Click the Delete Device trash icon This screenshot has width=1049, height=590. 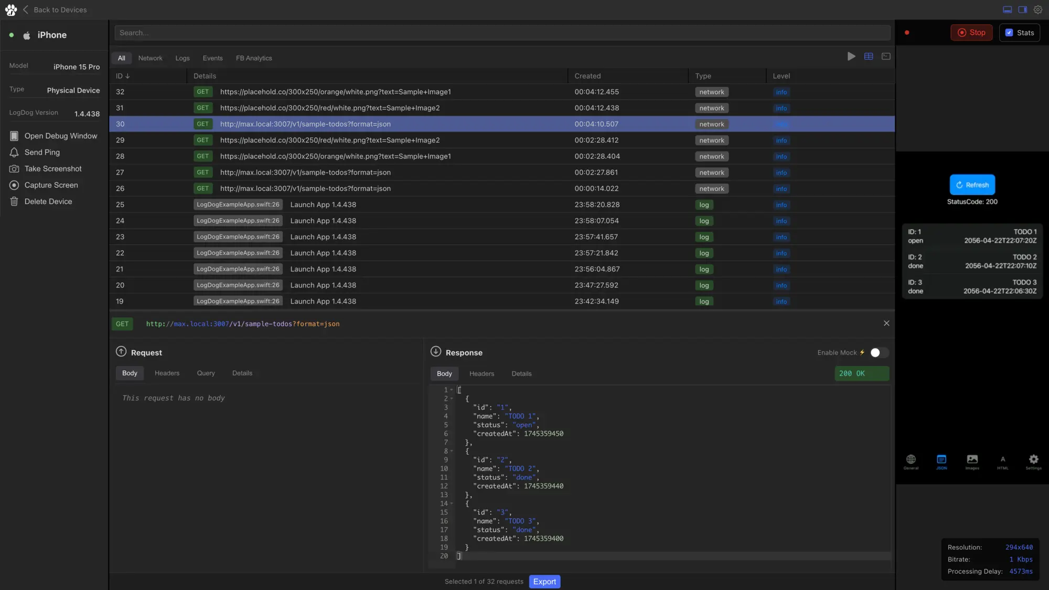pyautogui.click(x=14, y=201)
